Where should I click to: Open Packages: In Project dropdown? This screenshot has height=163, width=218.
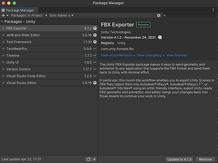pyautogui.click(x=29, y=15)
